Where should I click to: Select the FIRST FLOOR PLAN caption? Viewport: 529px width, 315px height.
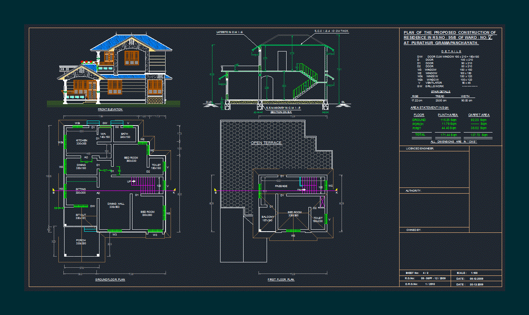click(x=281, y=280)
